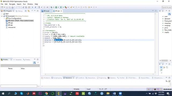Expand the BLP project node
This screenshot has width=172, height=96.
tap(2, 14)
